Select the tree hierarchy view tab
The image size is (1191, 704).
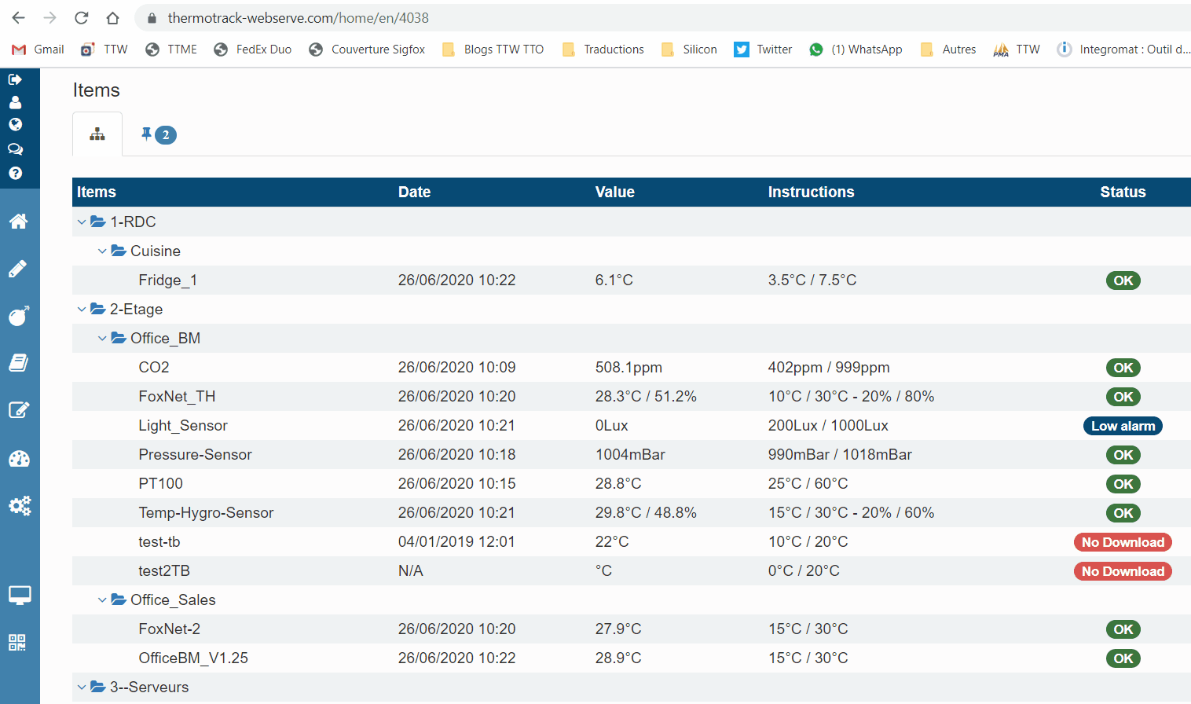tap(97, 134)
